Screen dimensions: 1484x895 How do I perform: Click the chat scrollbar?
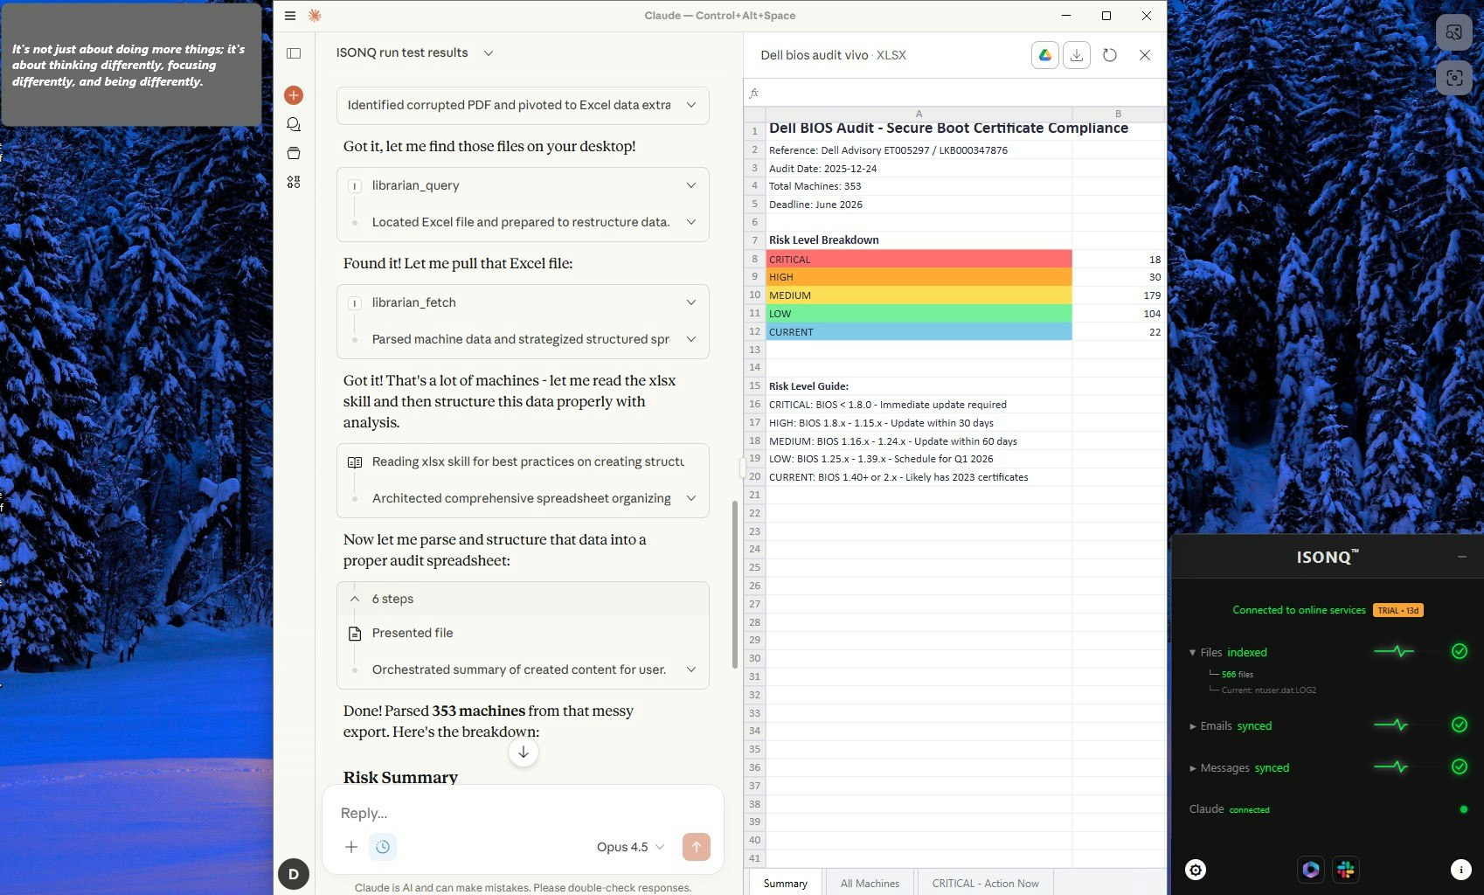735,584
